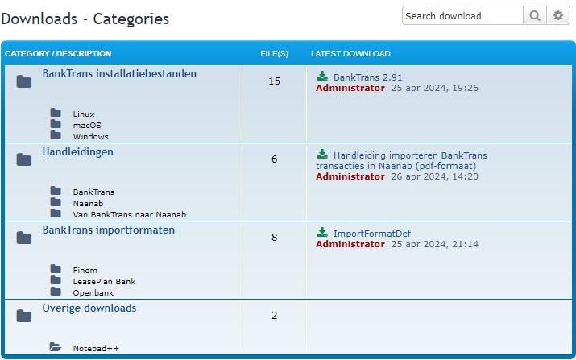Select the Van BankTrans naar Naanab subcategory
Screen dimensions: 576x360
[x=129, y=215]
